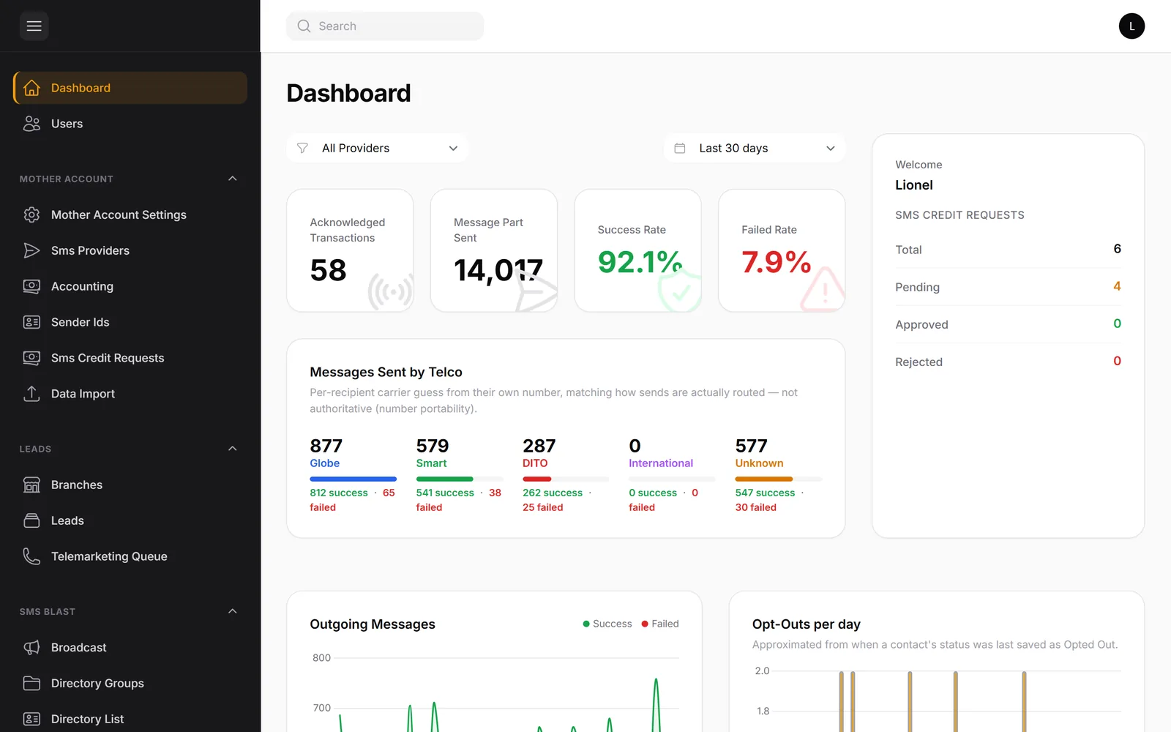Go to Dashboard in the sidebar
The width and height of the screenshot is (1171, 732).
130,88
